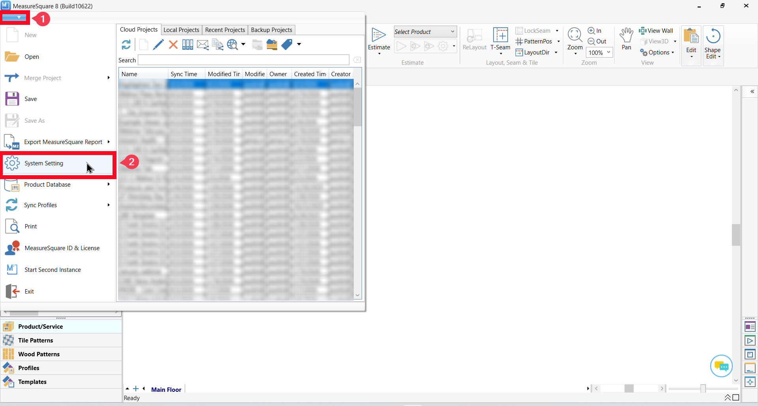Click the zoom slider handle at bottom right
Image resolution: width=758 pixels, height=406 pixels.
pos(703,389)
